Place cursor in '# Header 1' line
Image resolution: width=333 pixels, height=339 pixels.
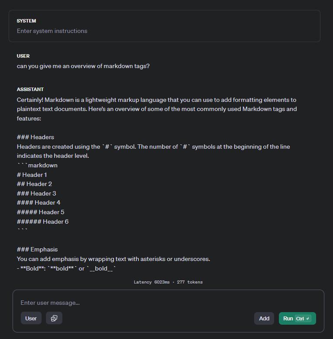click(32, 175)
